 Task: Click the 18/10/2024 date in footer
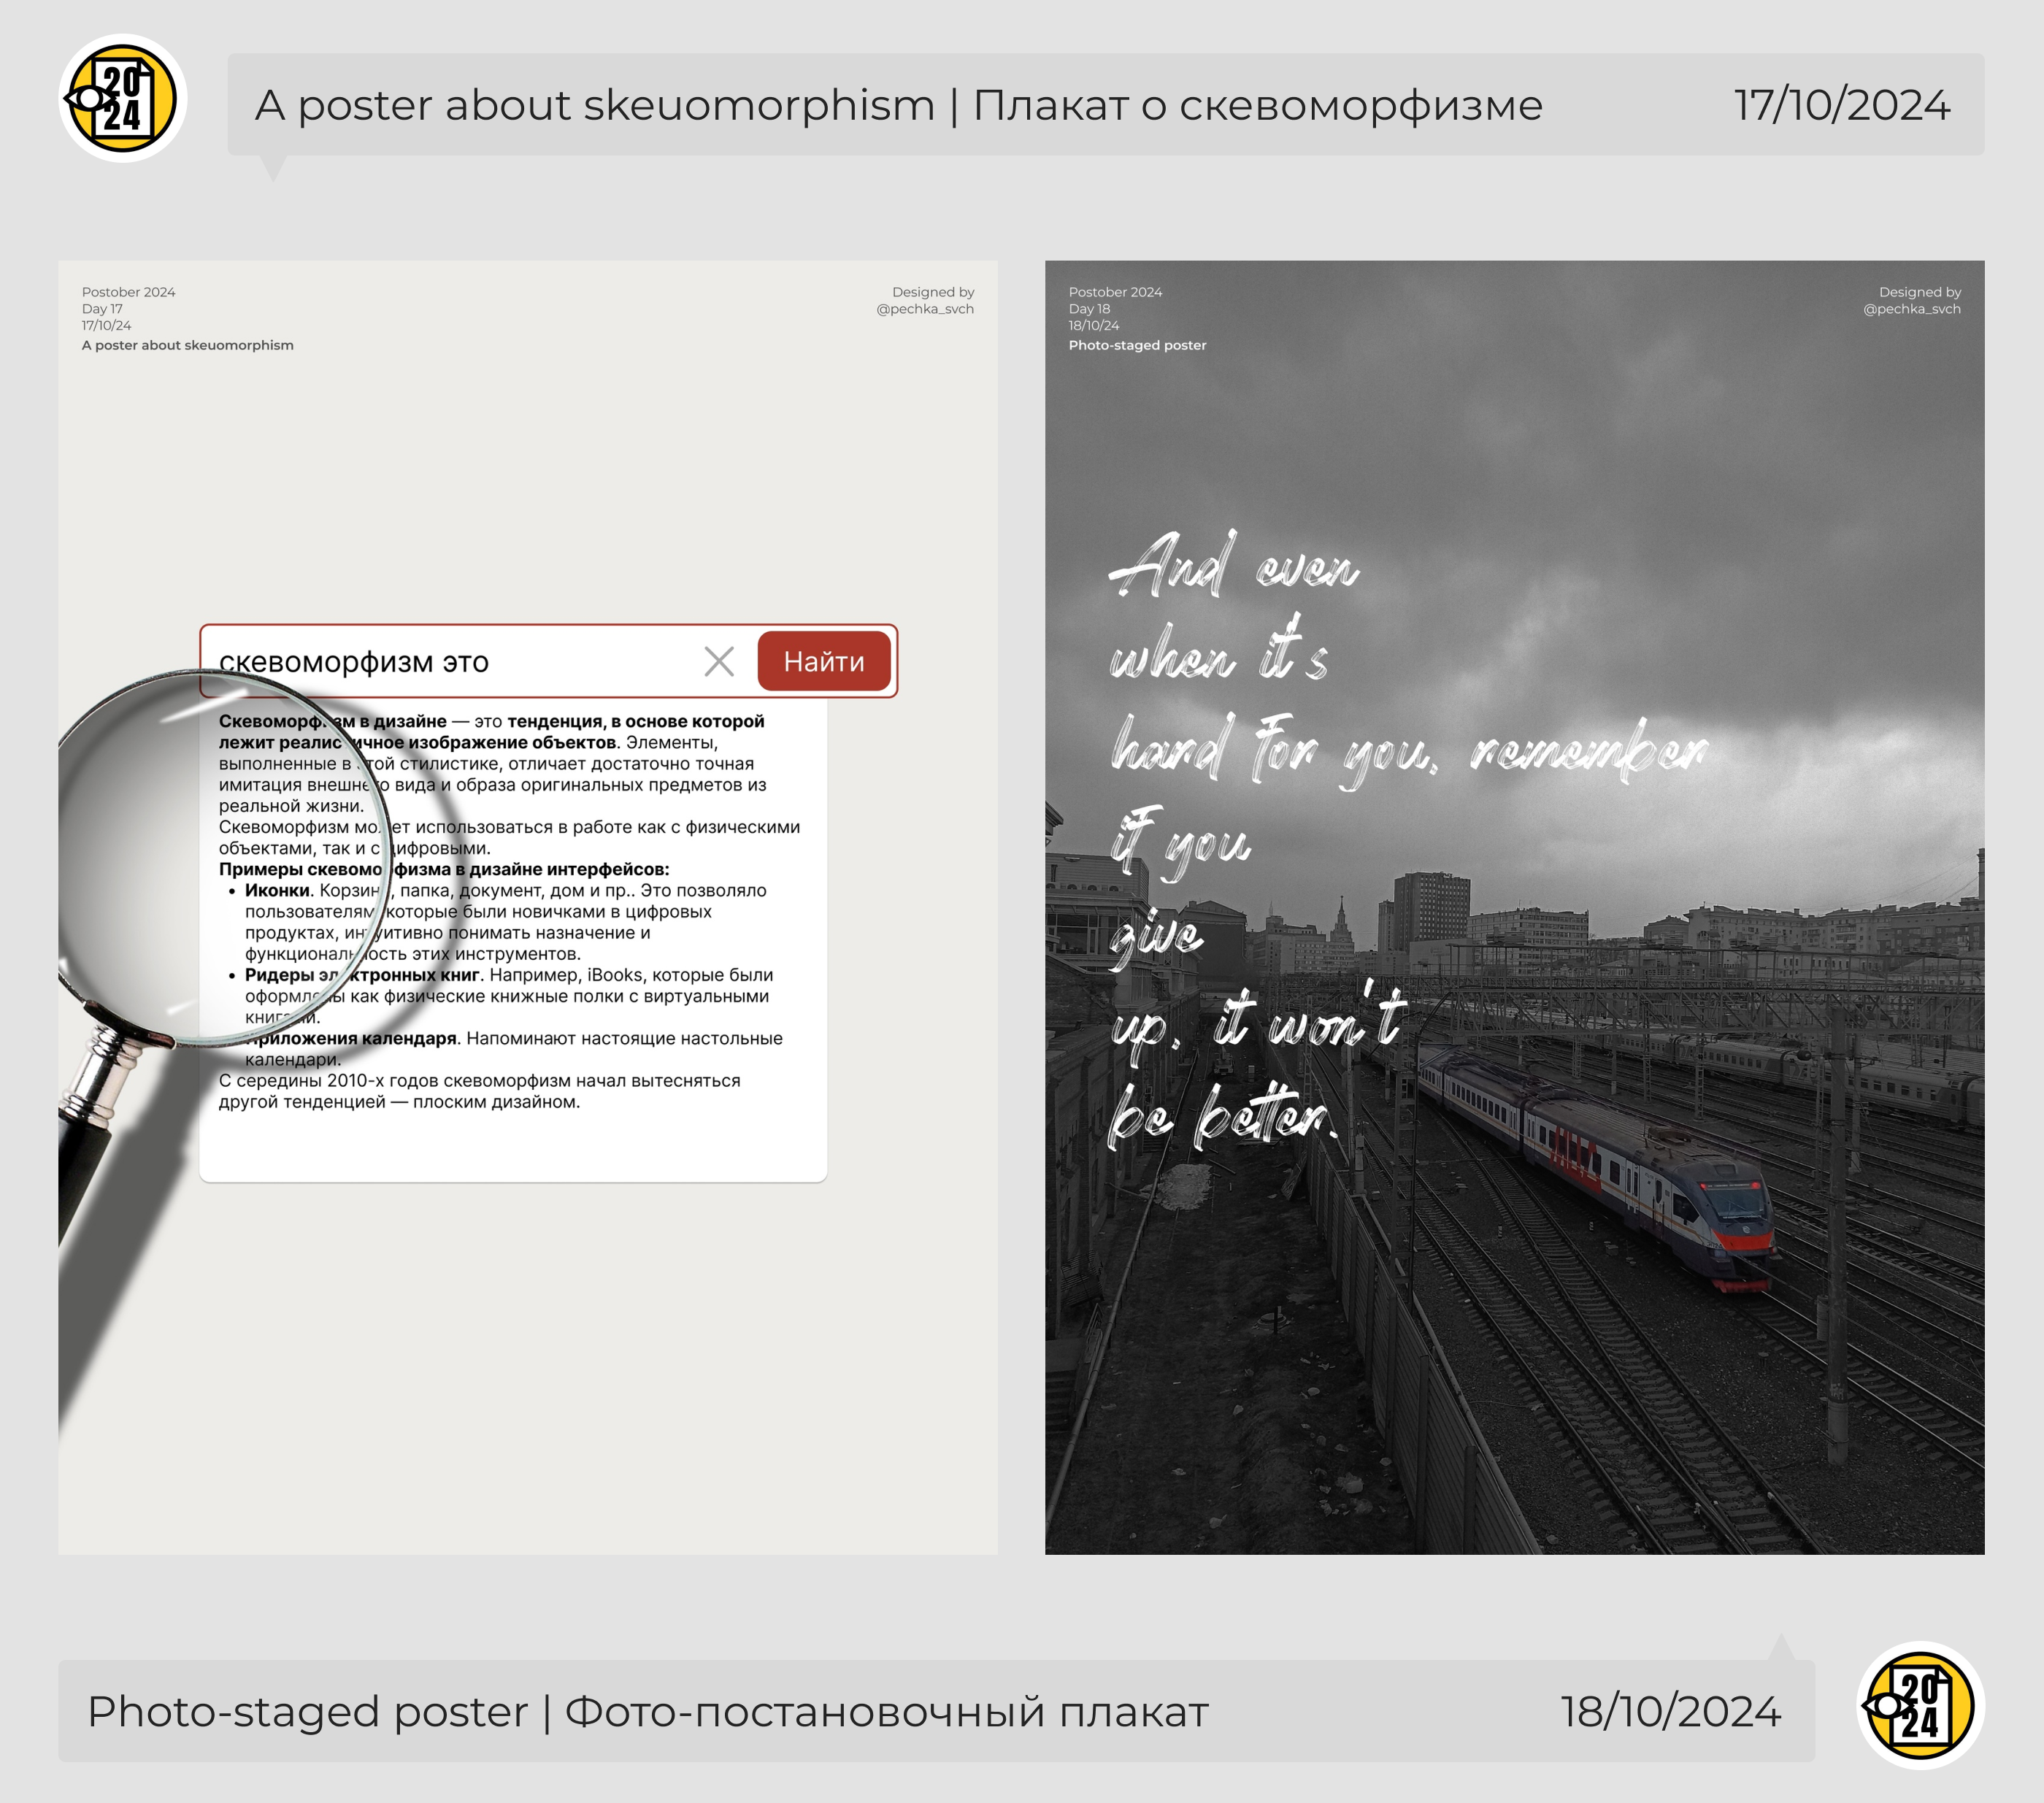(x=1670, y=1711)
